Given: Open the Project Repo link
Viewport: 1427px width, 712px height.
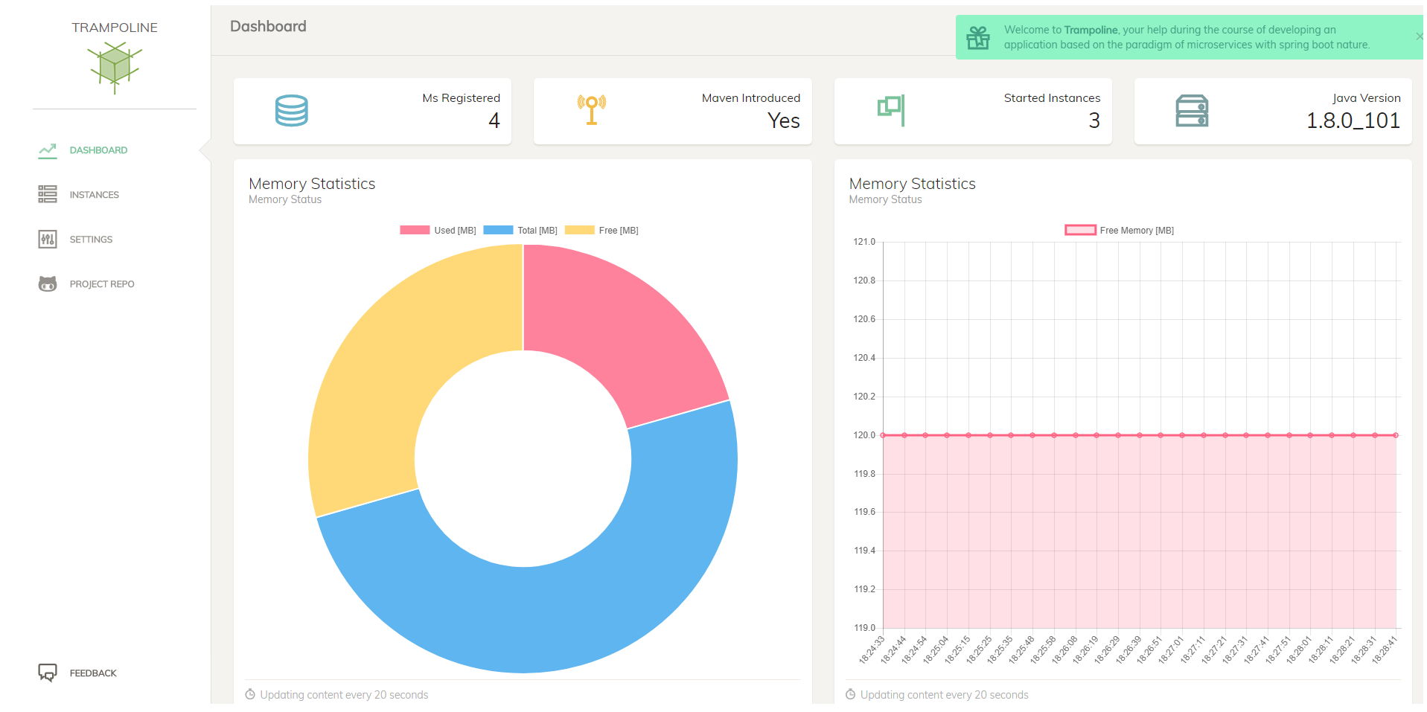Looking at the screenshot, I should pyautogui.click(x=102, y=284).
